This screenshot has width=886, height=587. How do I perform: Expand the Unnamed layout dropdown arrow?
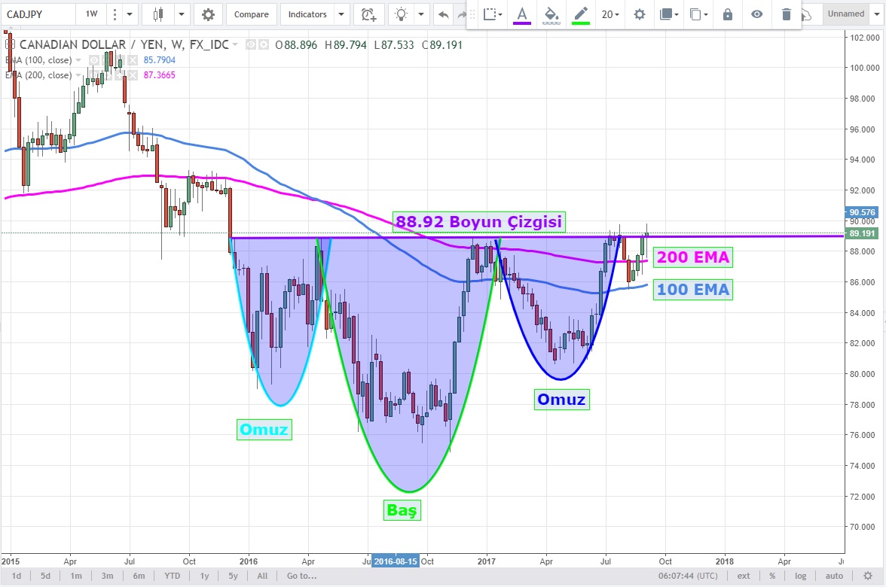tap(875, 14)
